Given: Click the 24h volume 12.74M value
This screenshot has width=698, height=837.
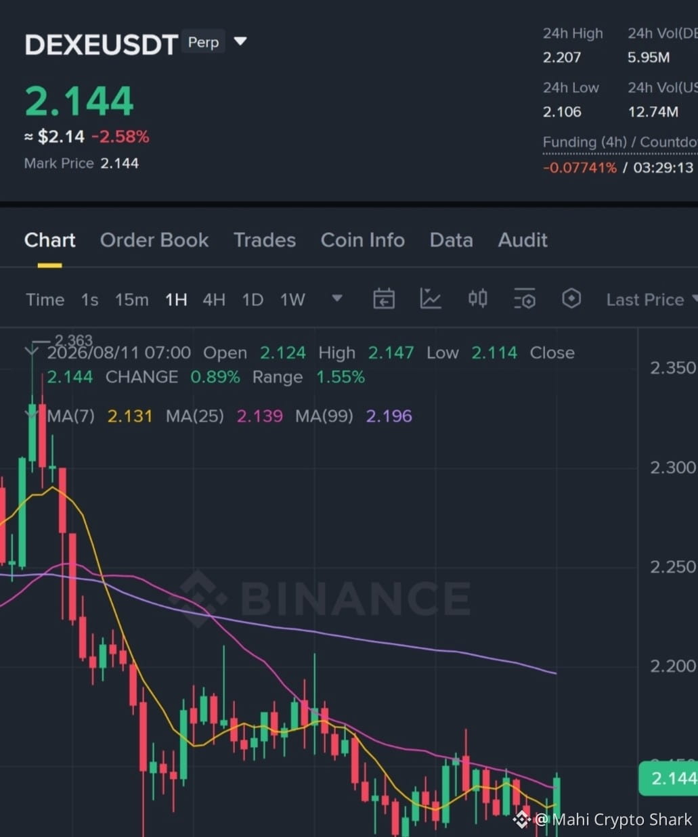Looking at the screenshot, I should (653, 112).
